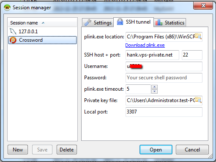Viewport: 216px width, 162px height.
Task: Increase plink.exe timeout with up arrow
Action: 154,87
